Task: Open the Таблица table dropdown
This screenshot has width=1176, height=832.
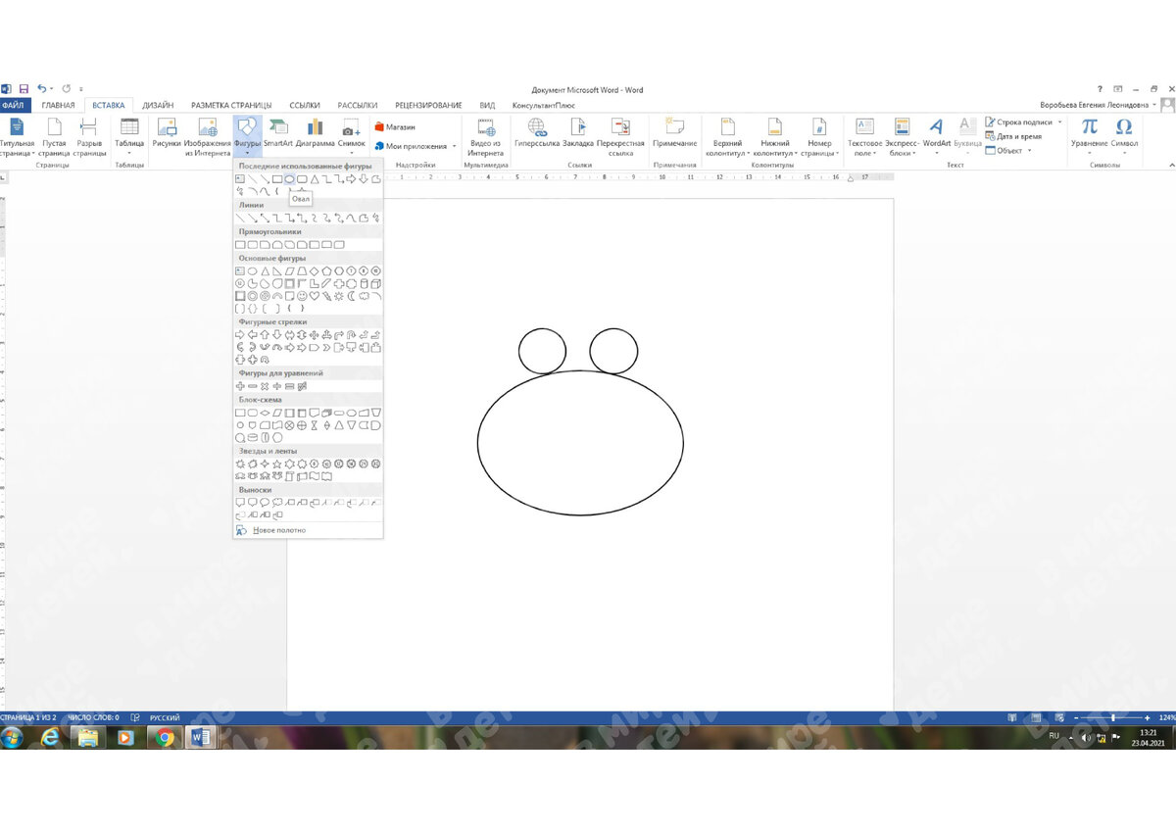Action: (x=129, y=136)
